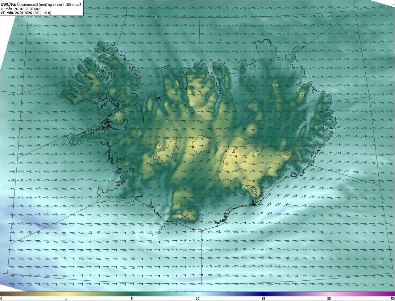This screenshot has height=301, width=395.
Task: Click the 6.1 value label on the map
Action: [350, 34]
